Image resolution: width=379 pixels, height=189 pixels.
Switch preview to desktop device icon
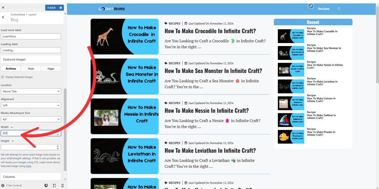pyautogui.click(x=46, y=185)
